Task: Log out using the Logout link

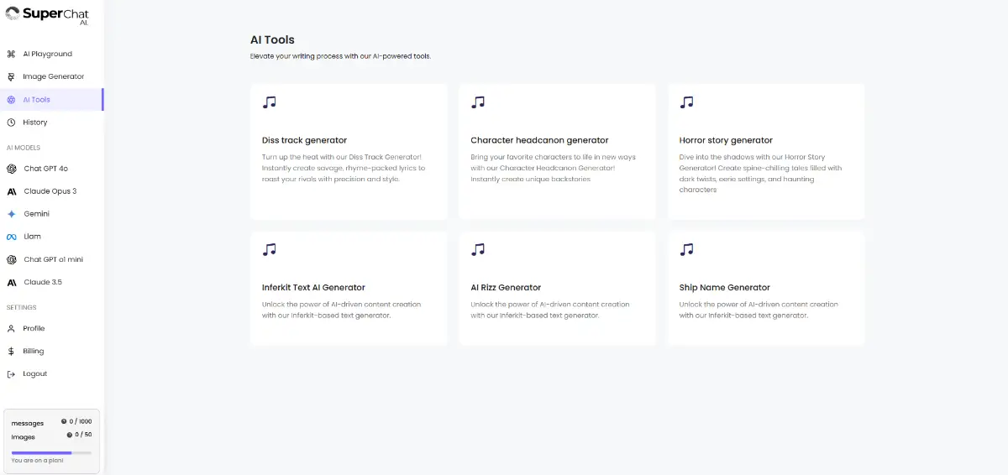Action: pos(34,373)
